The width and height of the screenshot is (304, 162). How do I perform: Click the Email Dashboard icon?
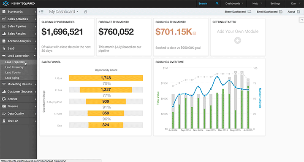tap(281, 12)
